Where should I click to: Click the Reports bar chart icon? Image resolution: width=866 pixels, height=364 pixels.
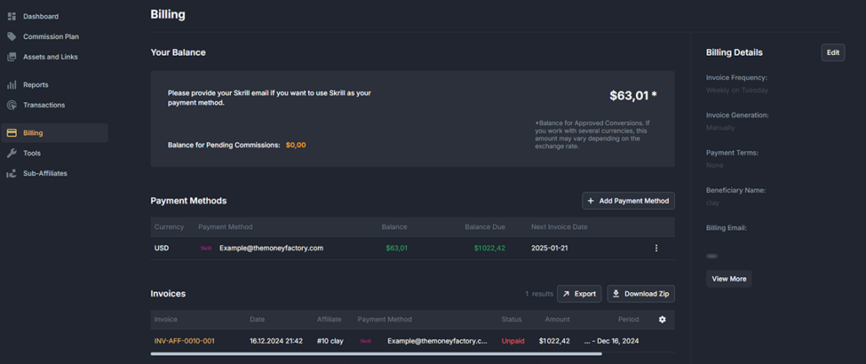(x=12, y=84)
